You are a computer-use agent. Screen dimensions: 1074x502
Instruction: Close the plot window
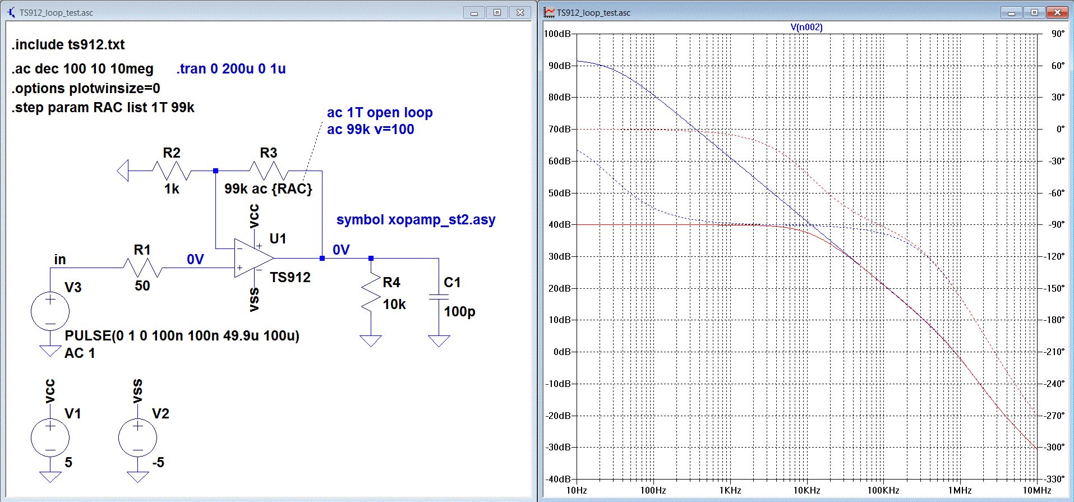click(x=1058, y=12)
